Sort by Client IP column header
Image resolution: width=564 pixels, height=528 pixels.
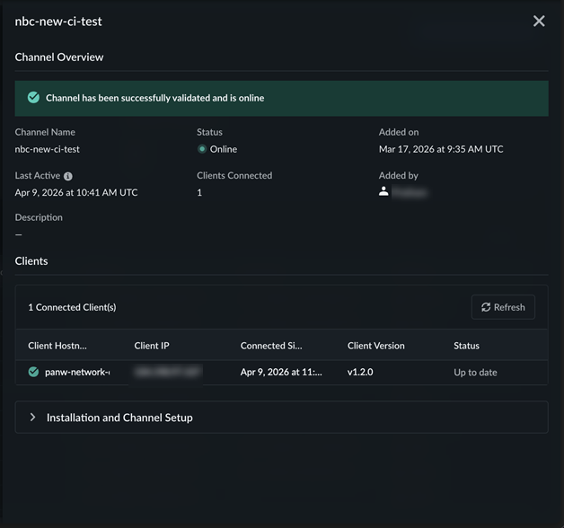tap(152, 346)
